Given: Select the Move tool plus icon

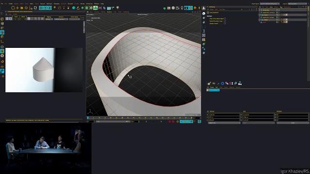Looking at the screenshot, I should (17, 8).
